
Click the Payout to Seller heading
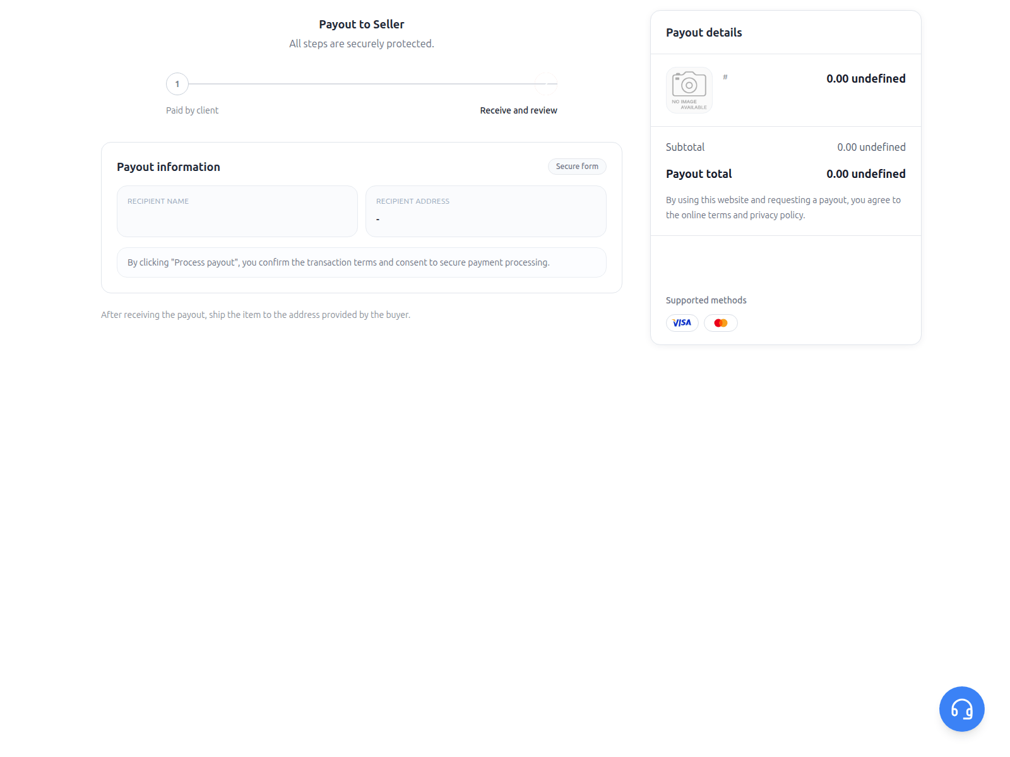[362, 25]
